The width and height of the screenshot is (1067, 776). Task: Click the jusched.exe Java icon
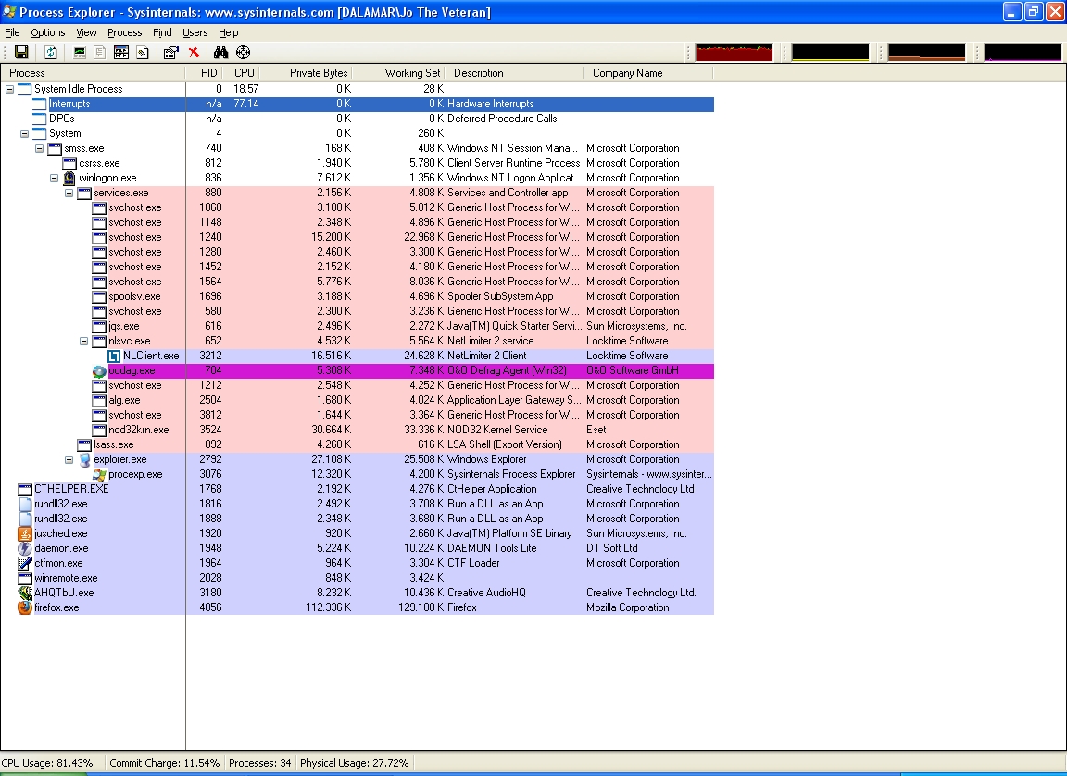pyautogui.click(x=24, y=534)
